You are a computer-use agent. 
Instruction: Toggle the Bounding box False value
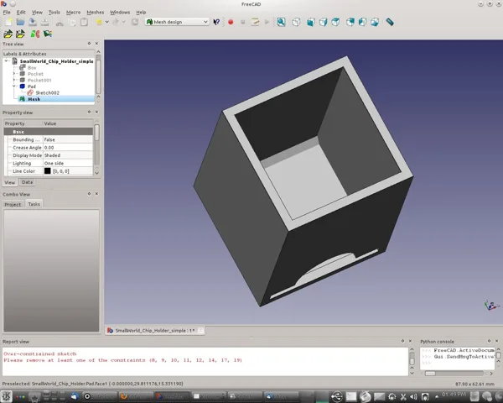(x=68, y=139)
